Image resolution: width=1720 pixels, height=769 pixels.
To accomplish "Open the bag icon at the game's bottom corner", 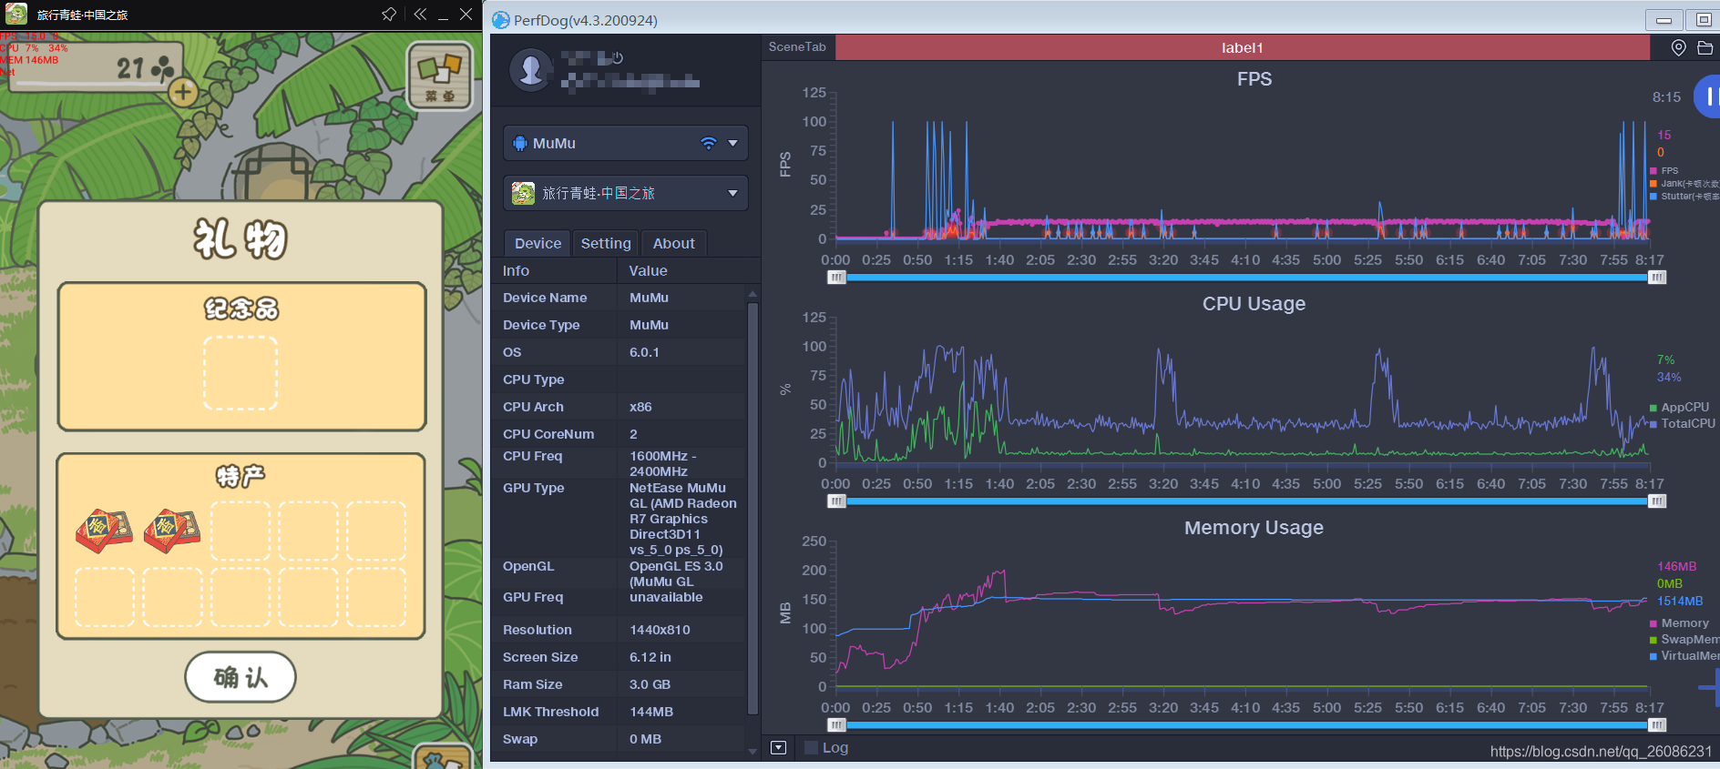I will click(444, 756).
